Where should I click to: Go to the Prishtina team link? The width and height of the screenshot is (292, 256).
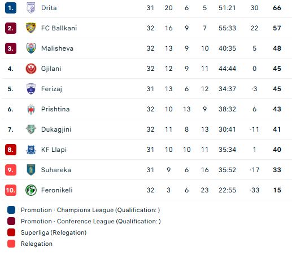pyautogui.click(x=55, y=109)
